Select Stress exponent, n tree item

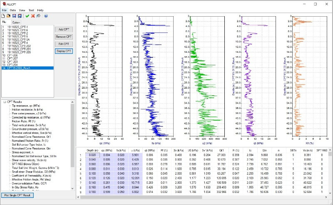22,152
